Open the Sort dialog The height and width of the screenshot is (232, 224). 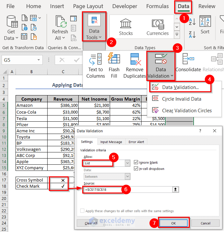click(x=205, y=25)
